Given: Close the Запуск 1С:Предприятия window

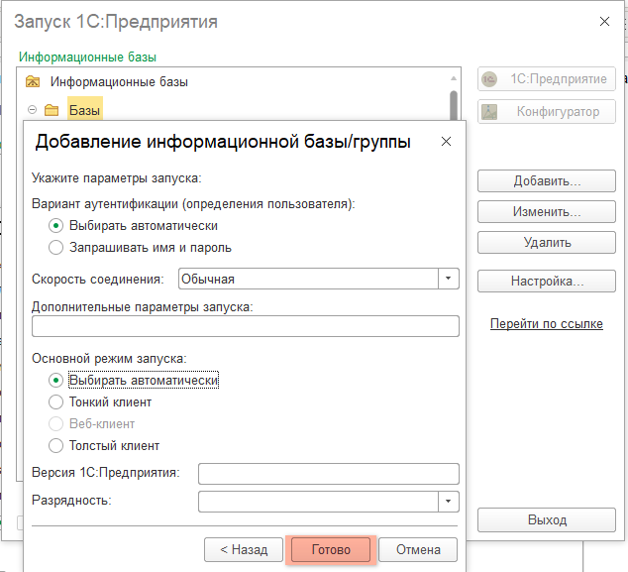Looking at the screenshot, I should tap(604, 21).
